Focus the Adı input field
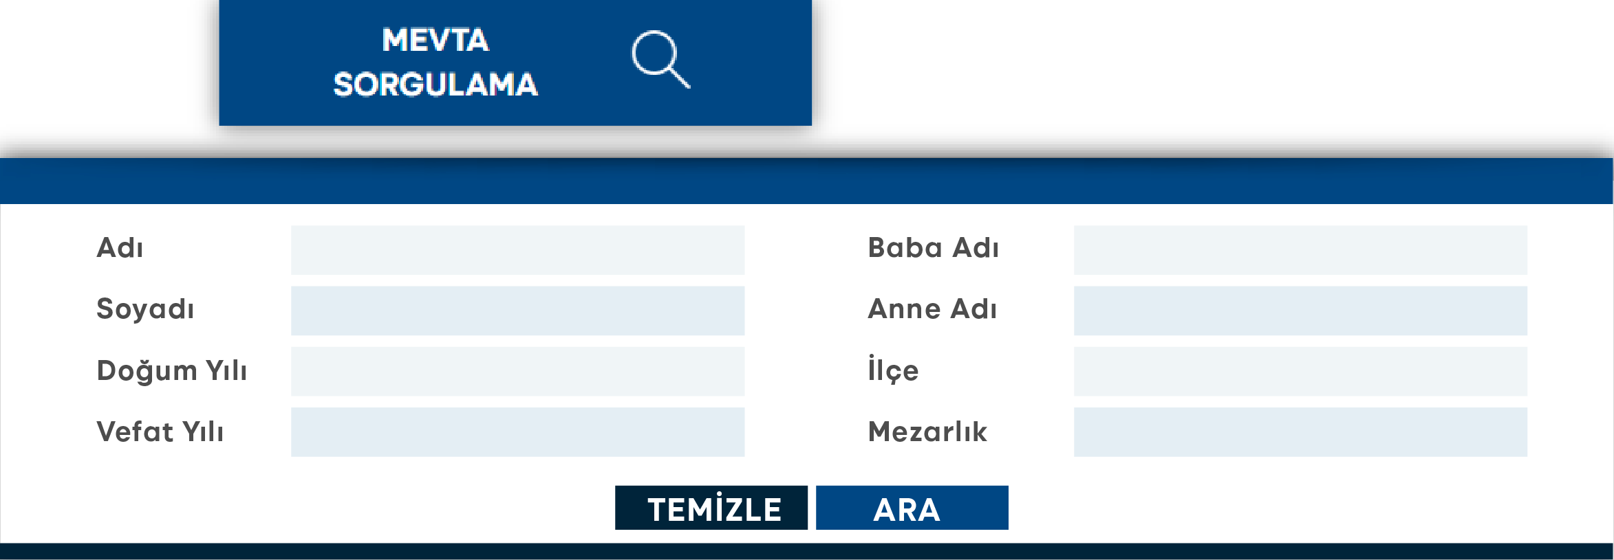Image resolution: width=1614 pixels, height=560 pixels. pos(517,250)
